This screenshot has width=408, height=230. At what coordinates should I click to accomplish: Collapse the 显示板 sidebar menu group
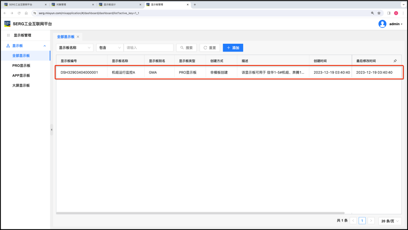click(45, 46)
